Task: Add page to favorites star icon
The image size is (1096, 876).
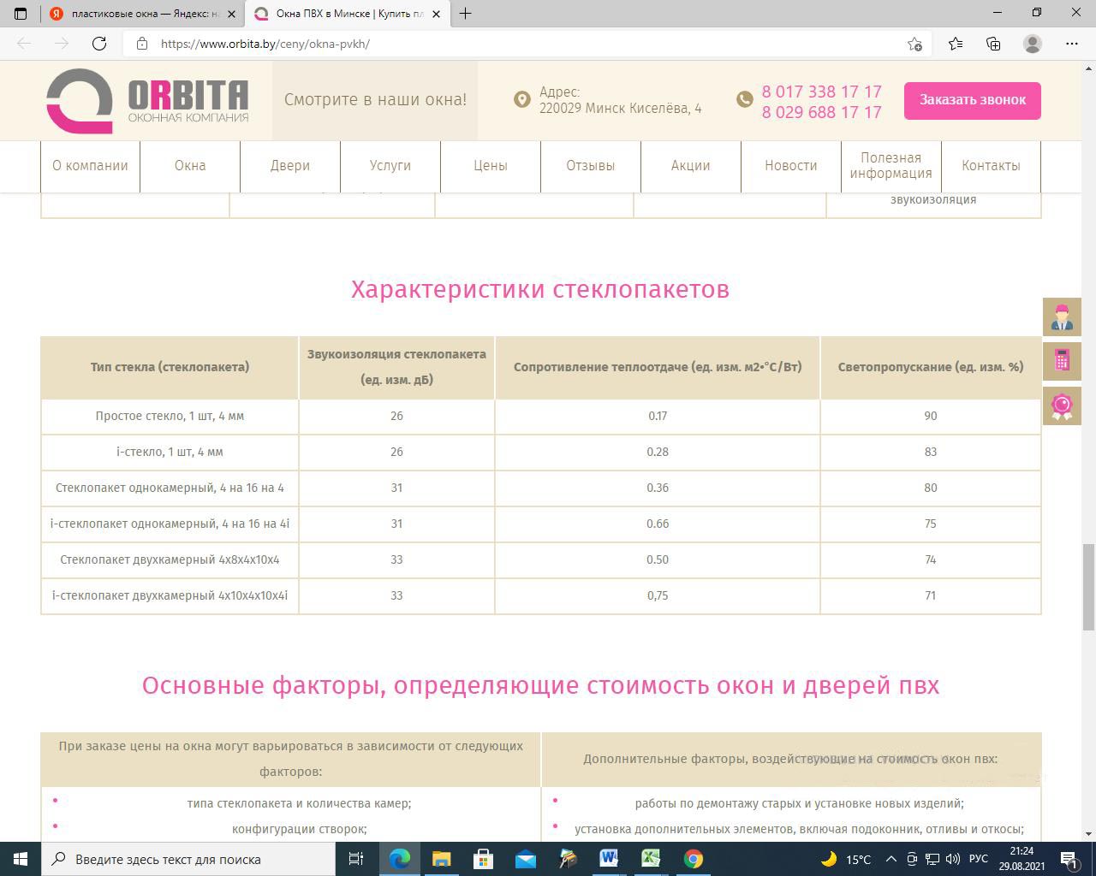Action: [x=914, y=44]
